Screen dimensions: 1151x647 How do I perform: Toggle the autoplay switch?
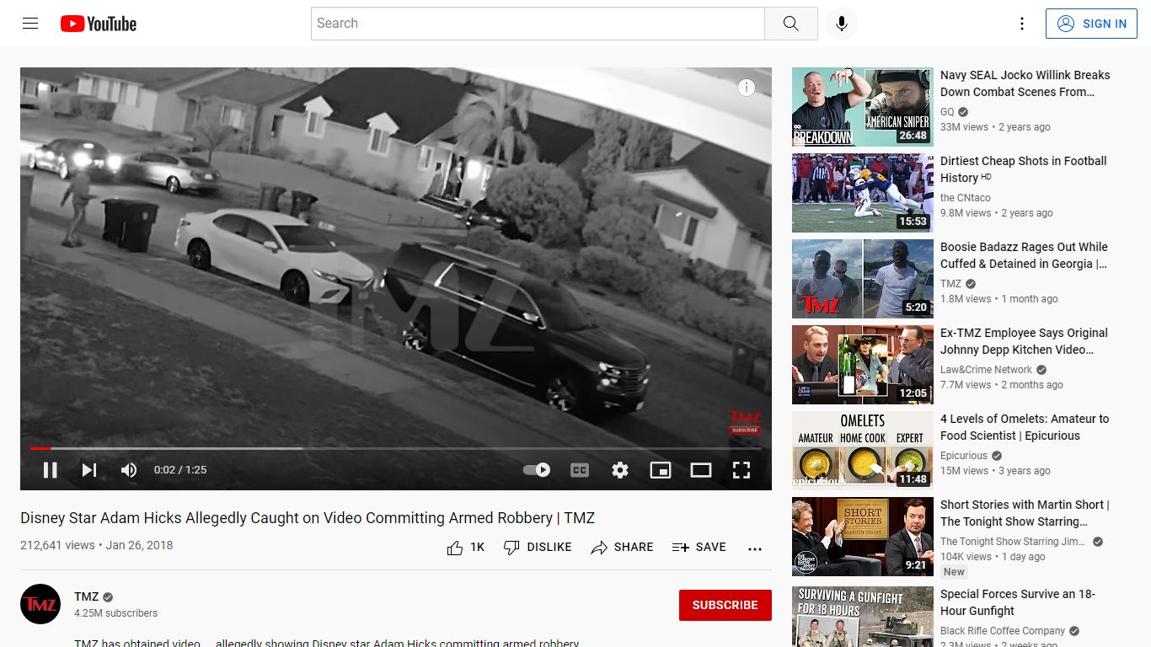[x=537, y=470]
